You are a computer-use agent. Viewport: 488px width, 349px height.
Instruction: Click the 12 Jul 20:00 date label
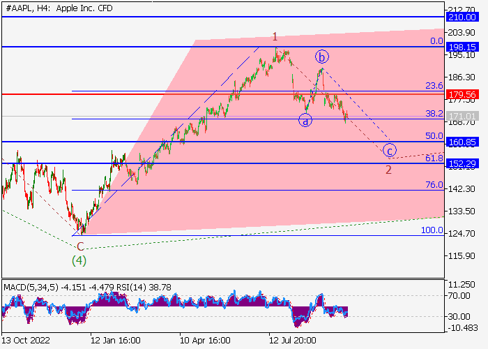pyautogui.click(x=293, y=340)
